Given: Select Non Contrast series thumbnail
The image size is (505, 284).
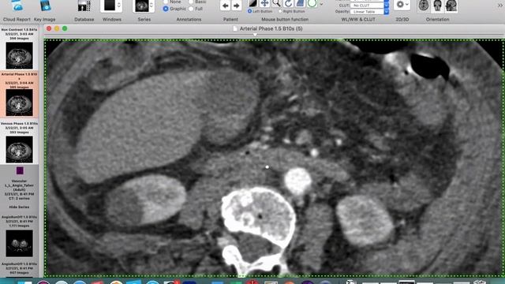Looking at the screenshot, I should tap(19, 55).
